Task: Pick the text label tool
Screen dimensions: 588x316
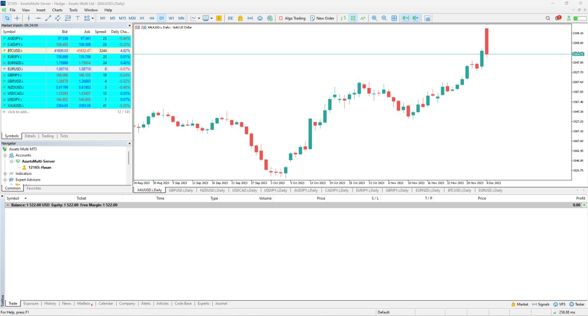Action: click(x=78, y=18)
